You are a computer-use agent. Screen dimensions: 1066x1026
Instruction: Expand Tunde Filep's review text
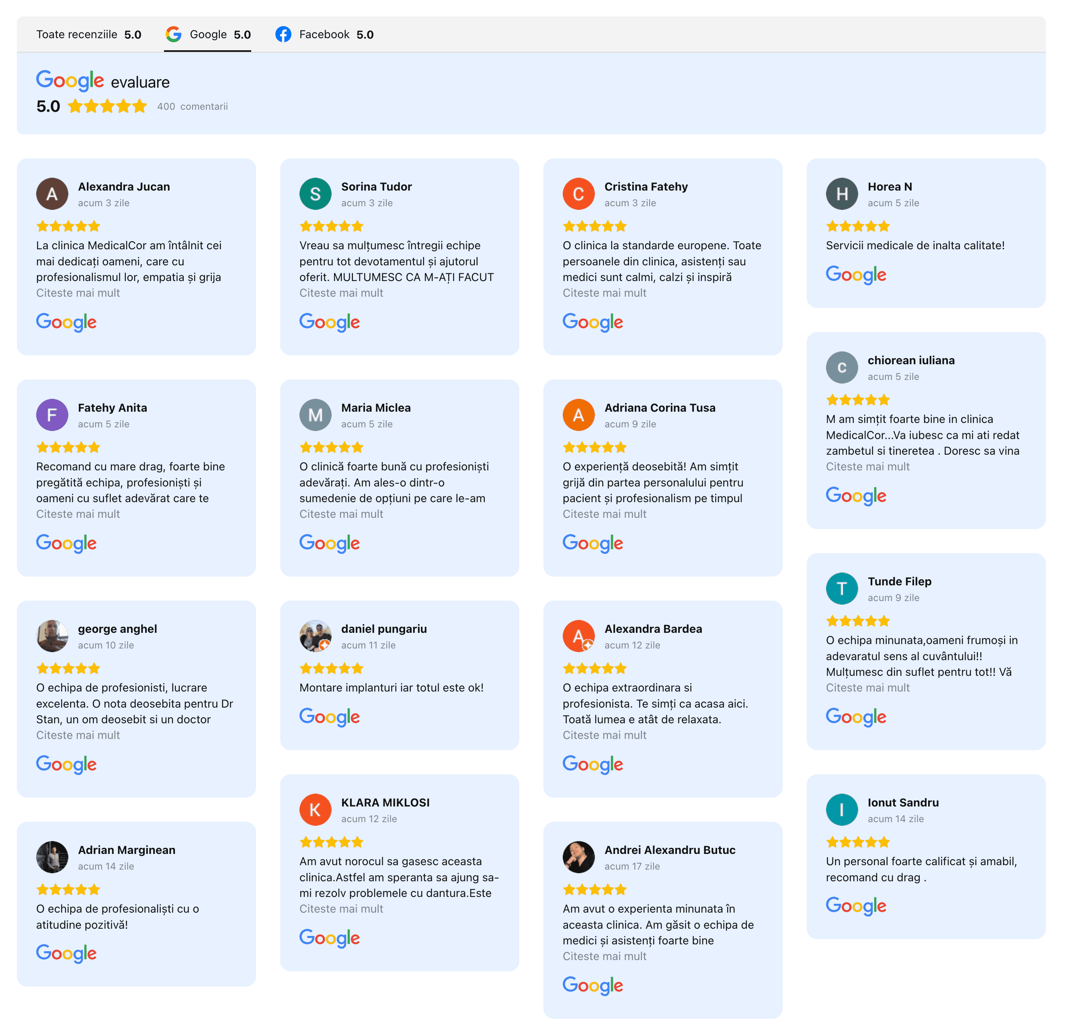pos(867,688)
